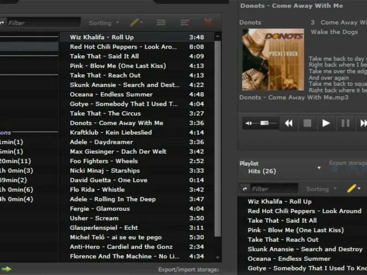Screen dimensions: 367x275
Task: Click the main Filter input field
Action: click(44, 22)
